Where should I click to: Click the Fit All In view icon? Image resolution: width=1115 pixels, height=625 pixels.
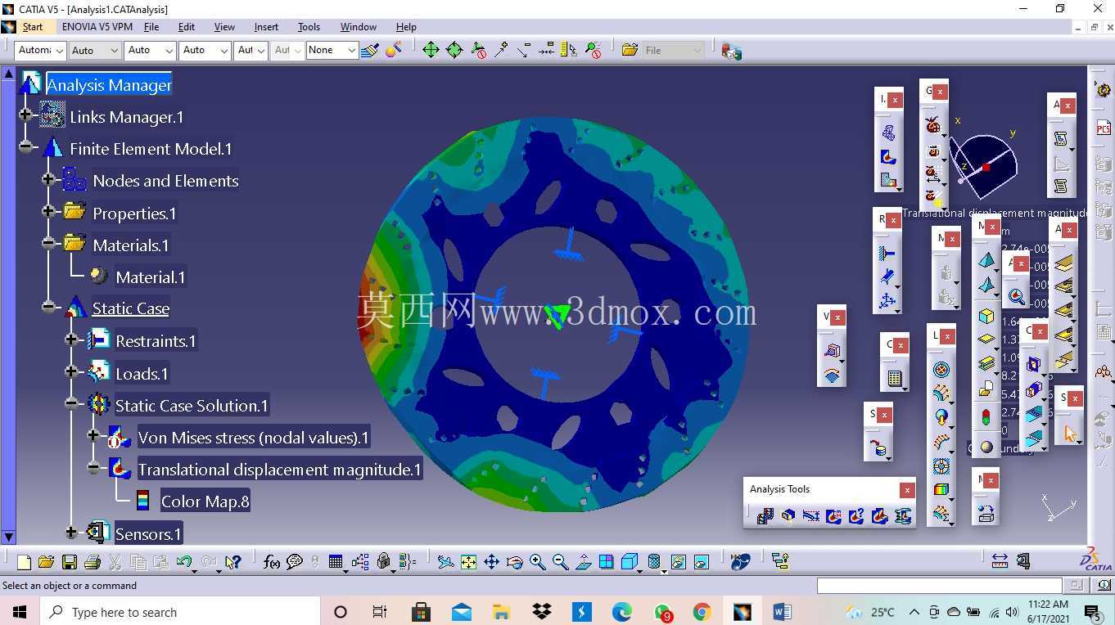click(468, 562)
